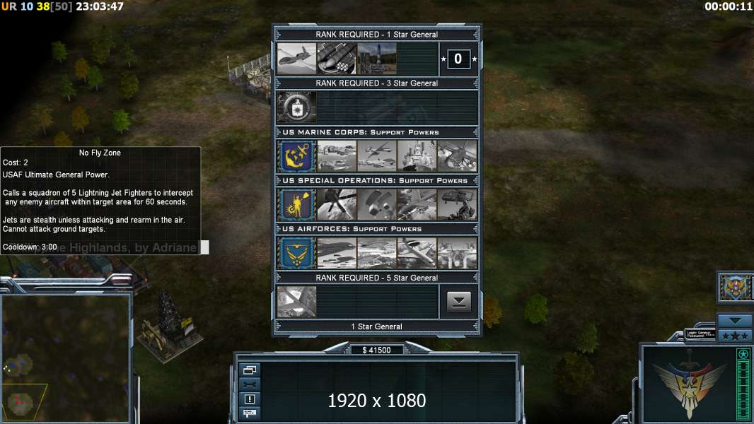The image size is (754, 424).
Task: Select the US Special Operations soldier emblem
Action: pos(296,204)
